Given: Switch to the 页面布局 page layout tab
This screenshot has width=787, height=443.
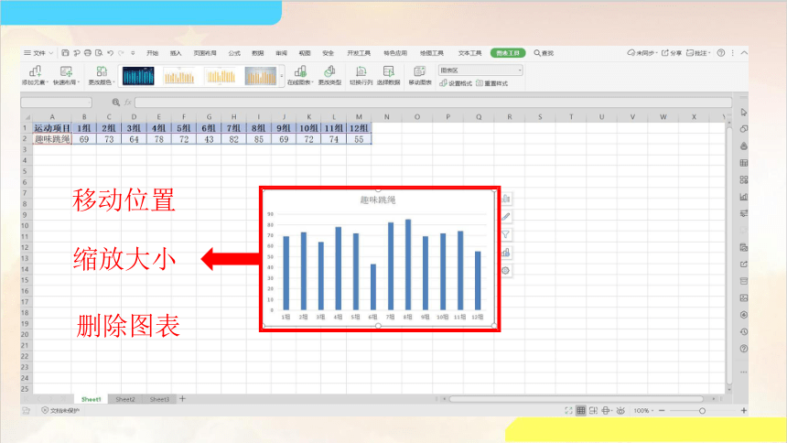Looking at the screenshot, I should pyautogui.click(x=205, y=53).
